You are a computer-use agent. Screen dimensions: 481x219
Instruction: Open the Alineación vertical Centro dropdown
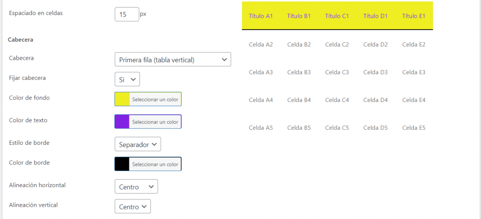pos(132,206)
